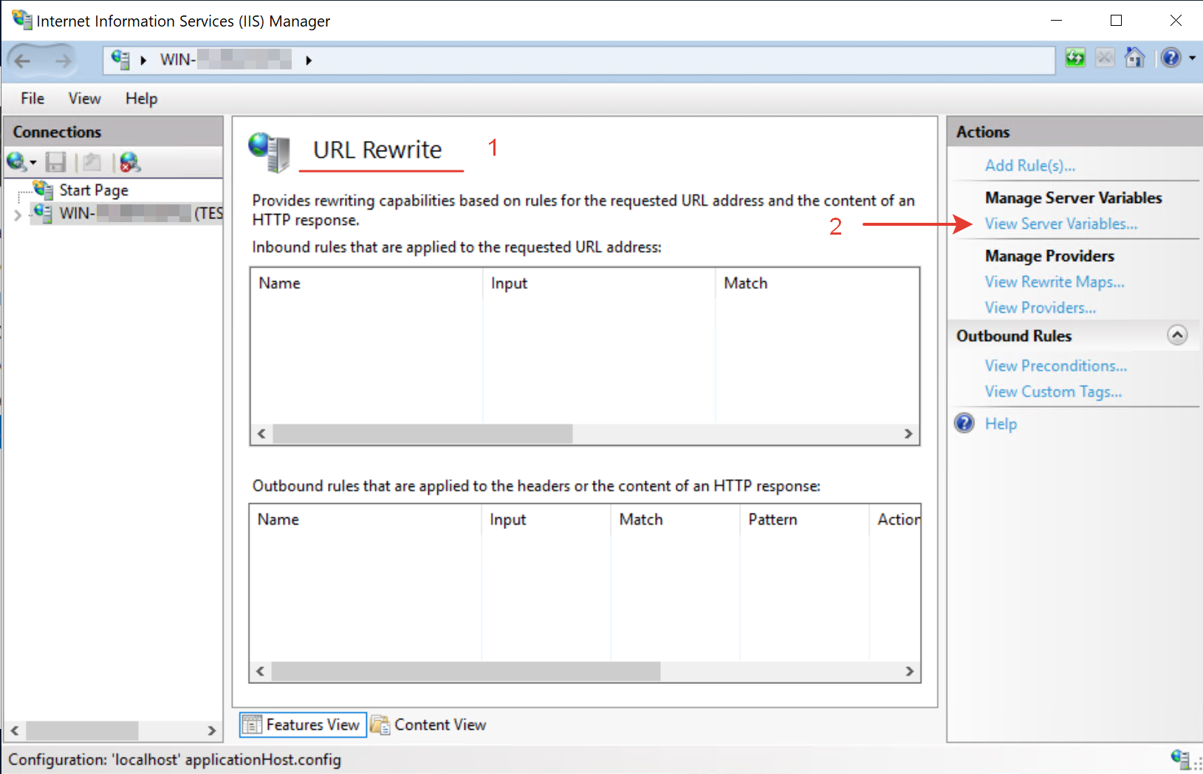Screen dimensions: 1203x774
Task: Open View Providers...
Action: (x=1040, y=308)
